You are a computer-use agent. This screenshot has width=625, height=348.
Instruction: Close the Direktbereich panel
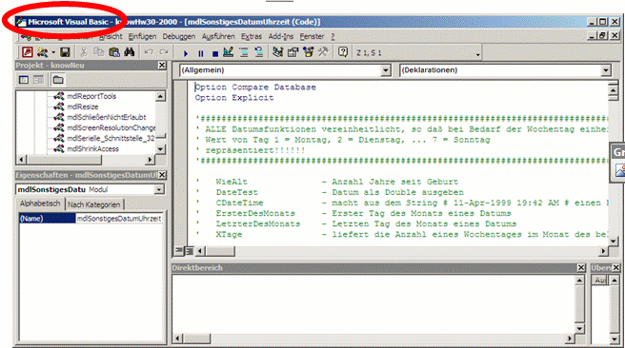tap(581, 268)
